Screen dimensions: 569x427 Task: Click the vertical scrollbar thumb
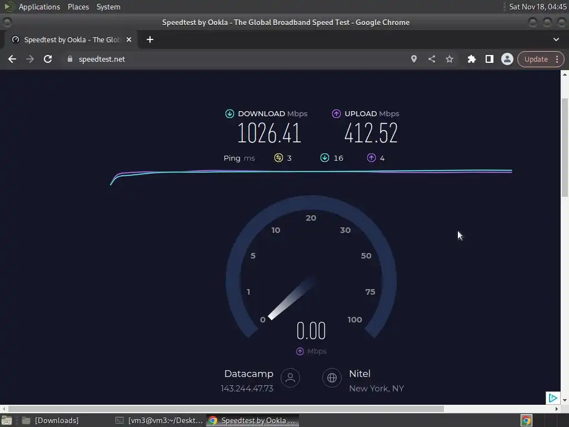565,147
